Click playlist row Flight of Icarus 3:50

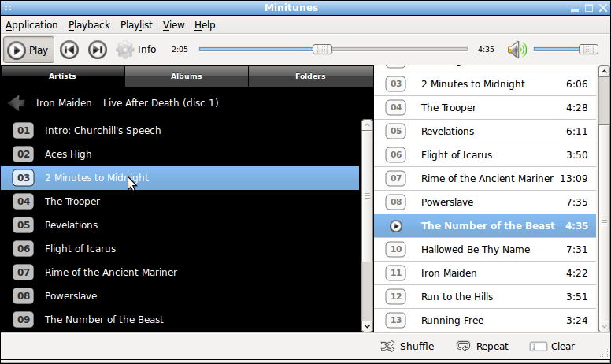tap(485, 155)
